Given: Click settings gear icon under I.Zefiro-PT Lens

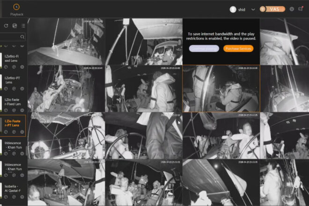Looking at the screenshot, I should [22, 88].
